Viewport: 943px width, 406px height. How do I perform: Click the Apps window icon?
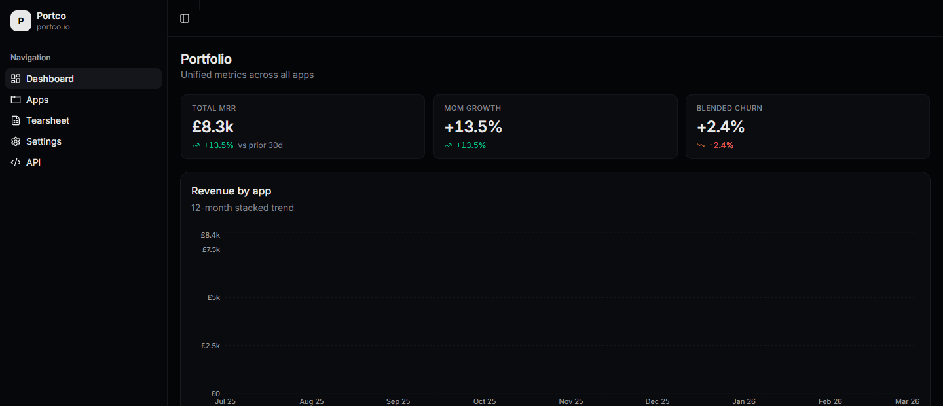pyautogui.click(x=16, y=100)
